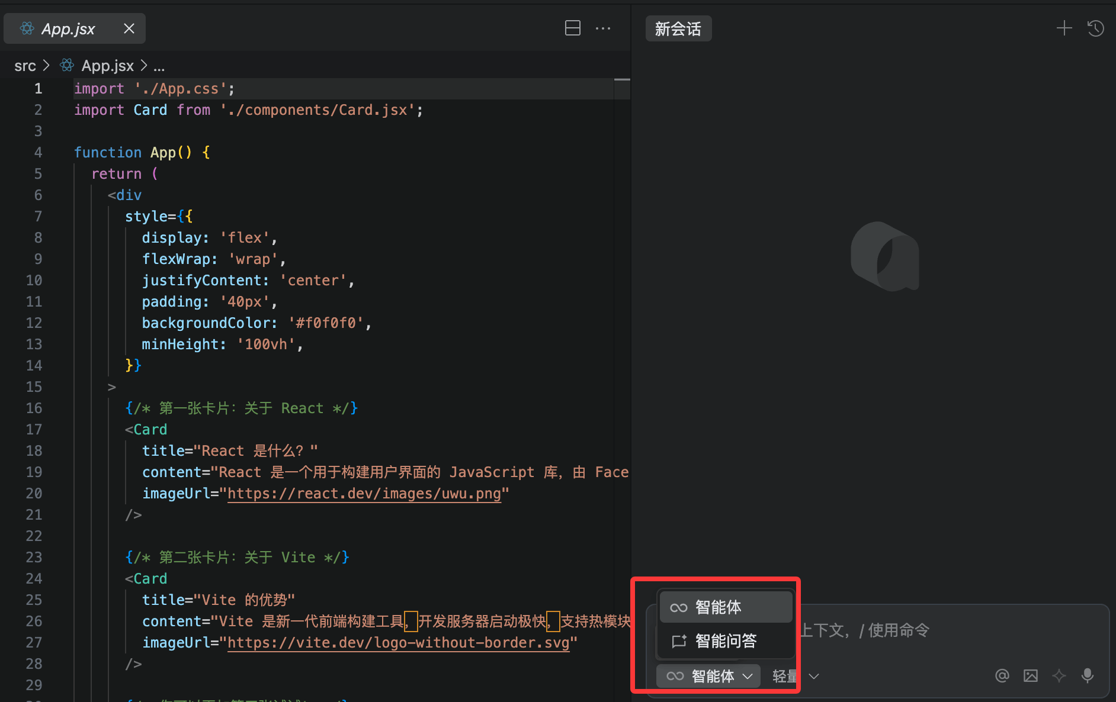Click the chat message input field

(948, 631)
